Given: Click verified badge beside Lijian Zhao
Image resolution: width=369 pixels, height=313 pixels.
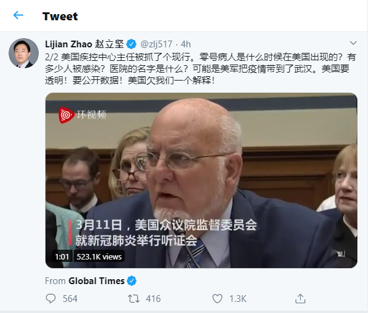Looking at the screenshot, I should [132, 44].
